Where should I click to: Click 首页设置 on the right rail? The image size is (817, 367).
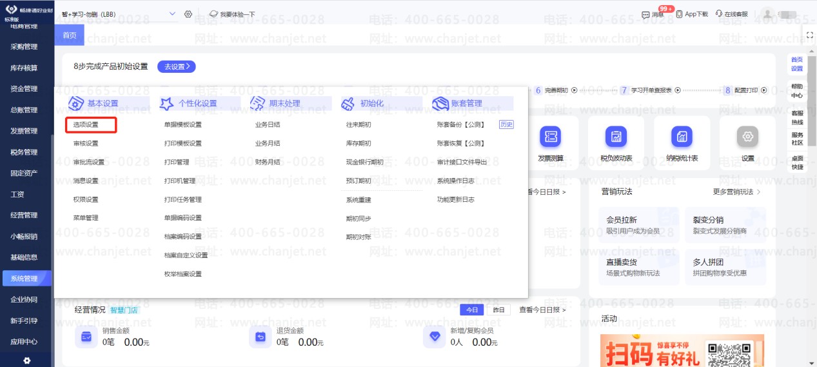(x=797, y=64)
